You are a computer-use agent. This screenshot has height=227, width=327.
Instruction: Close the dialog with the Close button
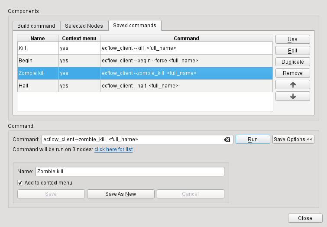305,218
